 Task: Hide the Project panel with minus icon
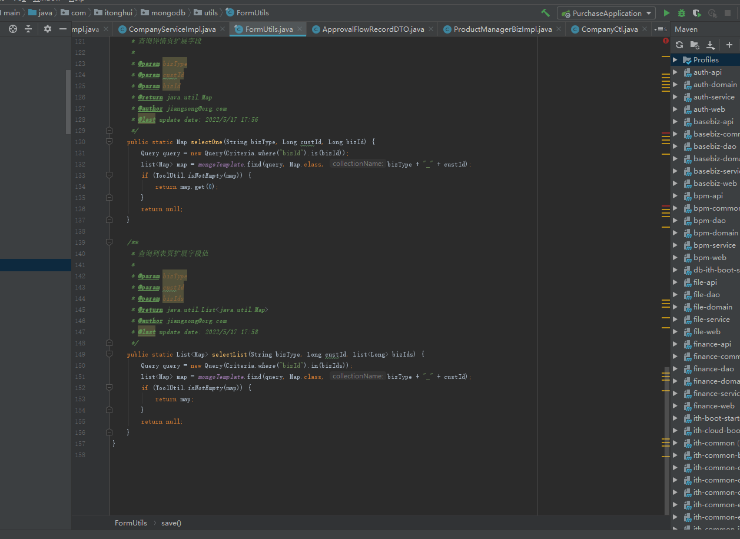tap(63, 29)
